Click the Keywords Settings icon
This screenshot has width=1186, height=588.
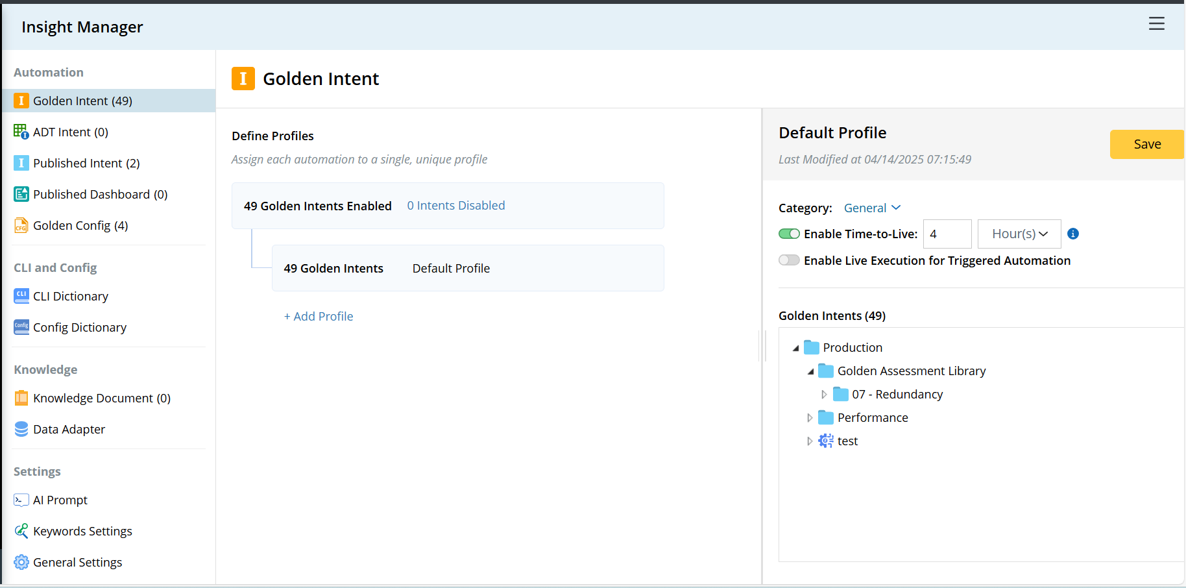[x=21, y=531]
